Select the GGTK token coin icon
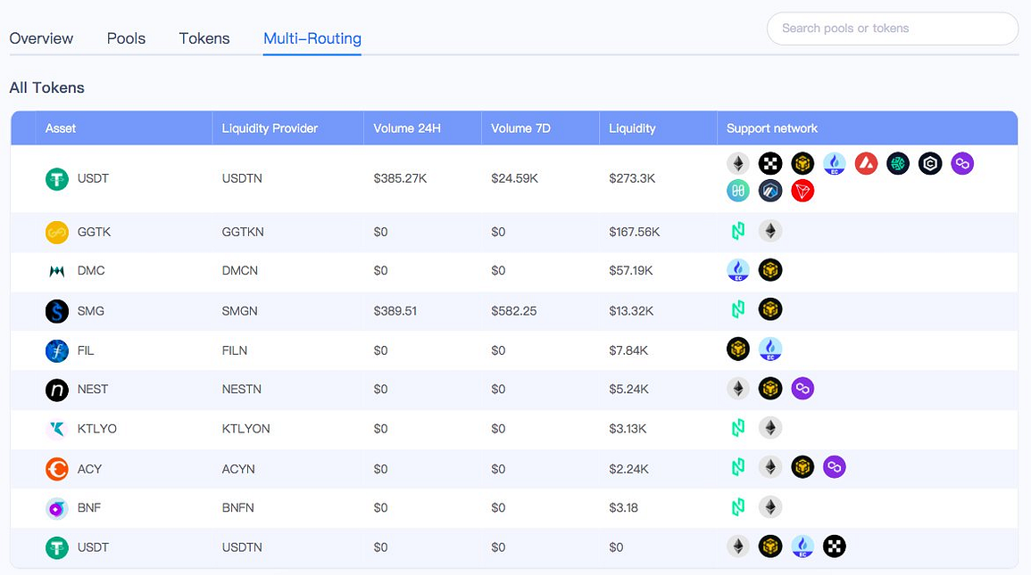This screenshot has height=575, width=1031. tap(56, 232)
